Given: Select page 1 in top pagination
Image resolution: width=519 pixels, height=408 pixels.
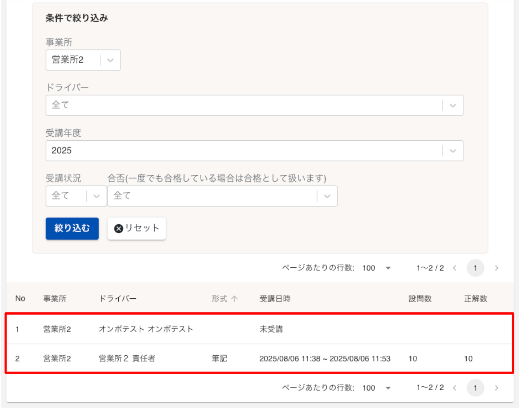Looking at the screenshot, I should click(x=475, y=268).
